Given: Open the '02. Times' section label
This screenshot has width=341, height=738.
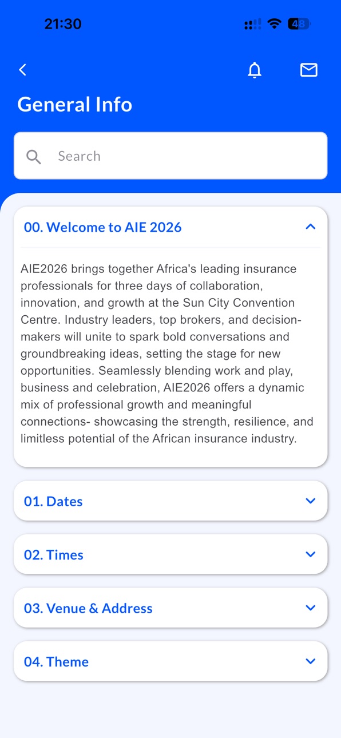Looking at the screenshot, I should coord(54,555).
